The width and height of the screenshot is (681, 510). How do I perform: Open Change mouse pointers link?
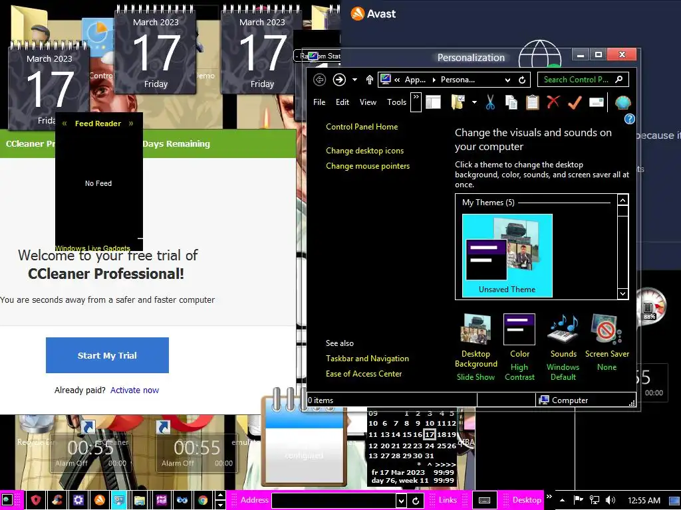pos(368,165)
